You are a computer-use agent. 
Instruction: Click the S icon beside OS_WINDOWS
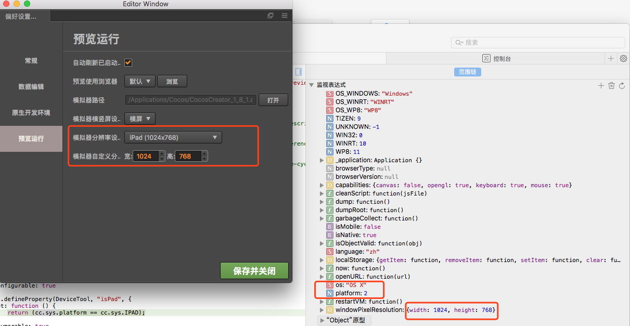click(330, 94)
